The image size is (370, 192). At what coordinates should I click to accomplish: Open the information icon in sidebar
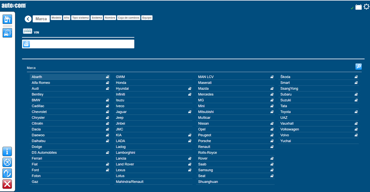coord(7,152)
